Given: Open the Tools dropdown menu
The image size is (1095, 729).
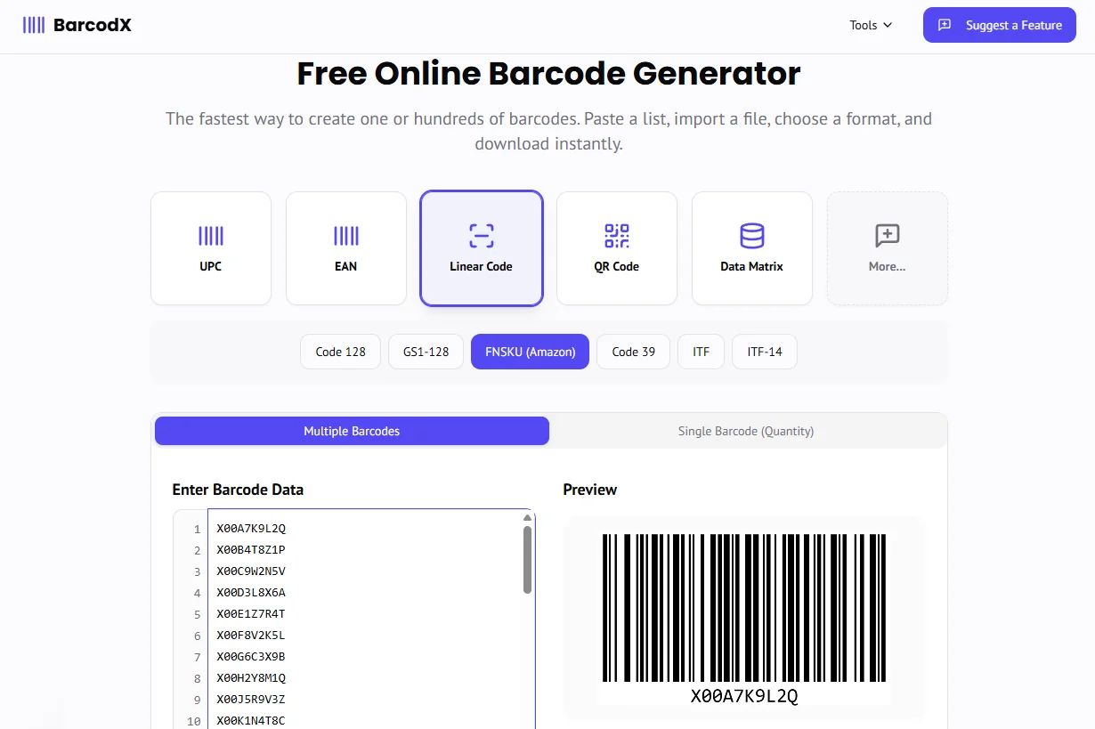Looking at the screenshot, I should coord(870,25).
